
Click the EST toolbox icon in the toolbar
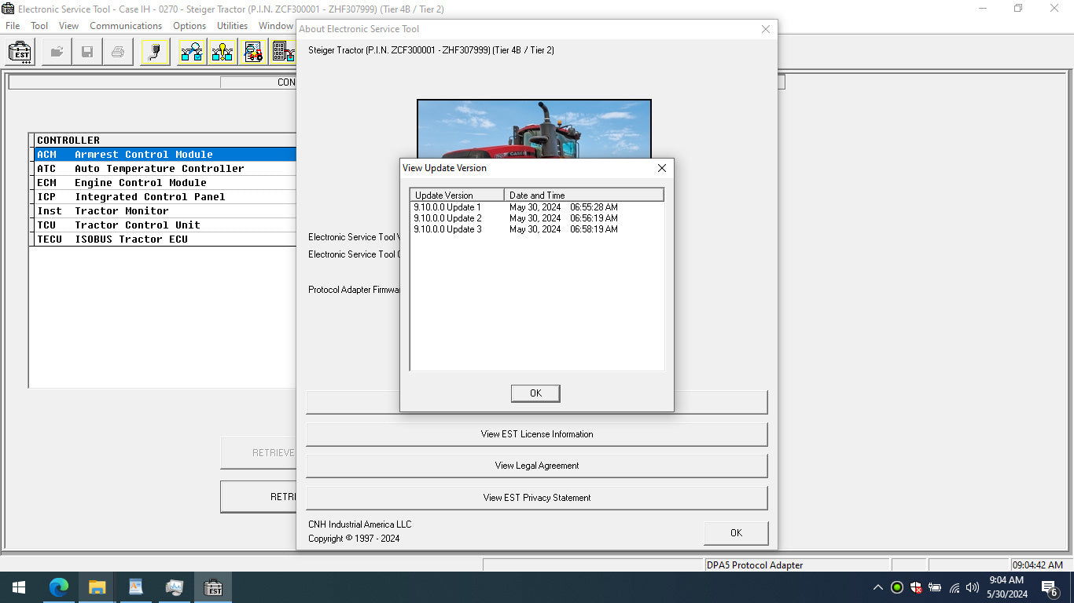click(x=20, y=53)
